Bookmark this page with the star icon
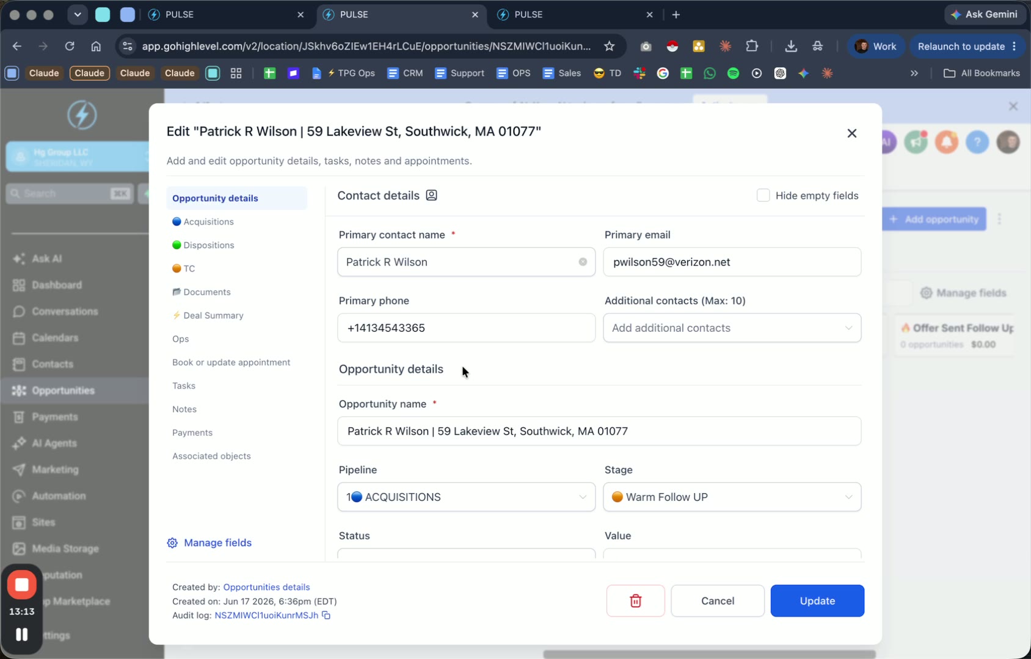The width and height of the screenshot is (1031, 659). click(x=609, y=46)
